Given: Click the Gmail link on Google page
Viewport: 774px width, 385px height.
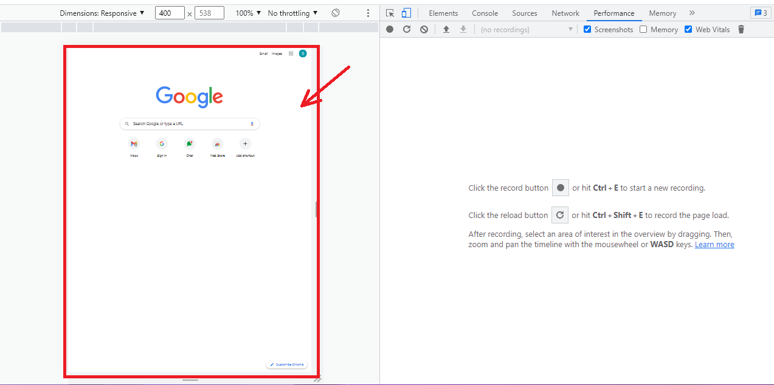Looking at the screenshot, I should point(263,53).
